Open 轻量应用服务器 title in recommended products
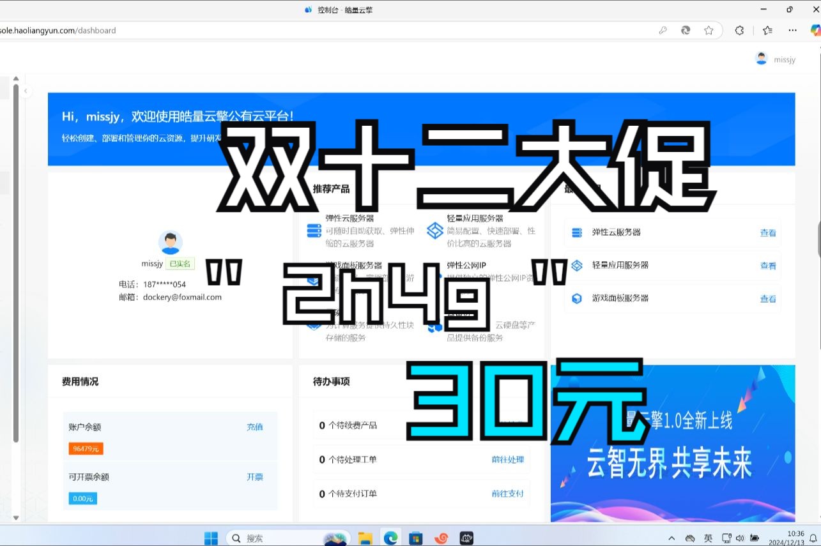The image size is (821, 546). (475, 218)
